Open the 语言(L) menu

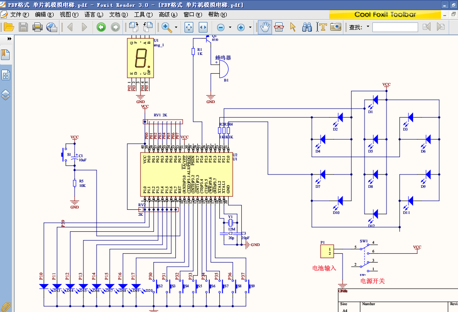(94, 15)
